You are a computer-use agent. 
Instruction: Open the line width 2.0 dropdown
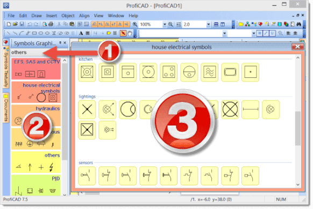[209, 24]
